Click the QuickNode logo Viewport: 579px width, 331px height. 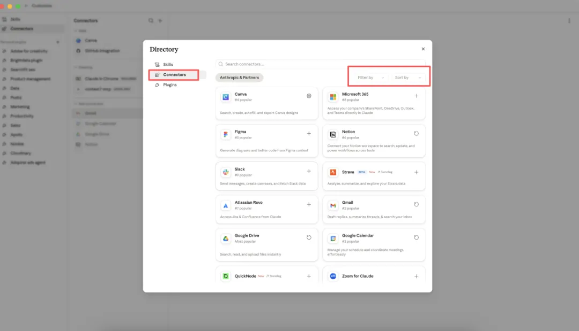[x=226, y=276]
